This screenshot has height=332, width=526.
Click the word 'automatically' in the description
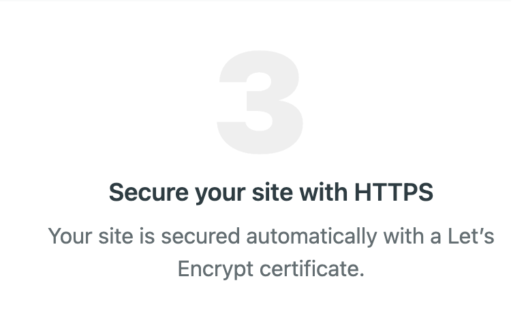311,237
